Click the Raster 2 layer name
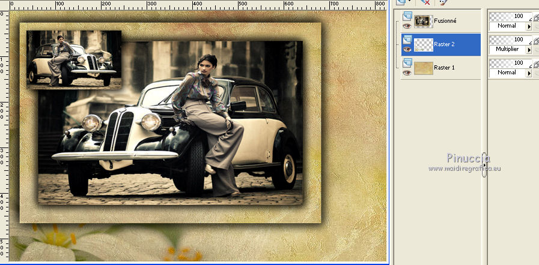Viewport: 539px width, 265px height. pyautogui.click(x=444, y=44)
